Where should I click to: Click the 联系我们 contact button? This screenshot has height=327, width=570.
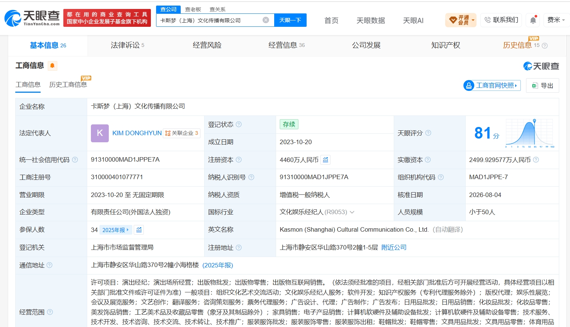501,20
